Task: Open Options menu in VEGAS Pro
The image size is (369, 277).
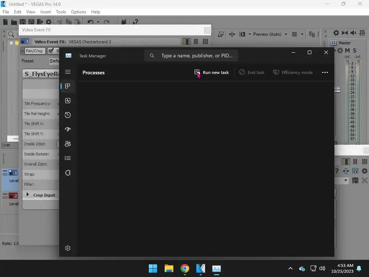Action: tap(79, 12)
